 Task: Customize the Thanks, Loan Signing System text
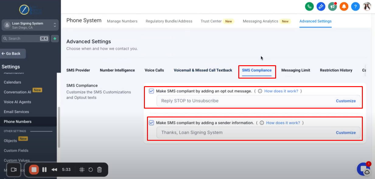coord(346,133)
